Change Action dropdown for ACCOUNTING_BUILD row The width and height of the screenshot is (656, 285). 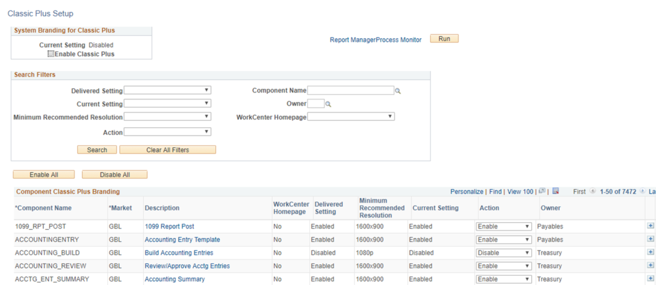coord(504,253)
